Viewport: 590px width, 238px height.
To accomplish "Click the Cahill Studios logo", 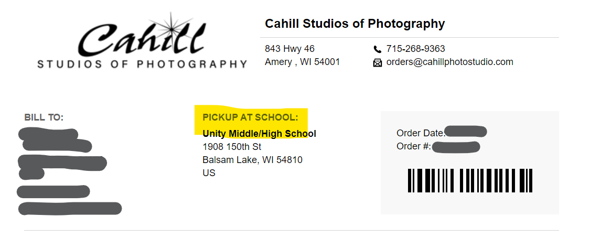I will click(142, 41).
